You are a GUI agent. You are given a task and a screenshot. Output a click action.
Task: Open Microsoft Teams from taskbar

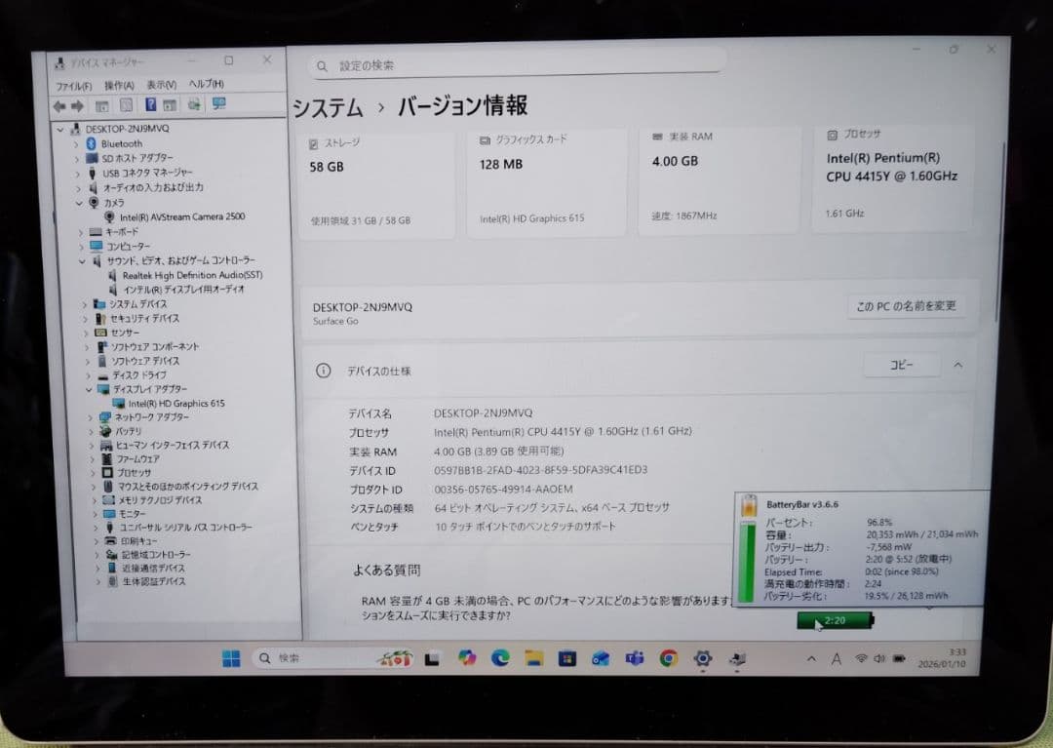pyautogui.click(x=635, y=658)
